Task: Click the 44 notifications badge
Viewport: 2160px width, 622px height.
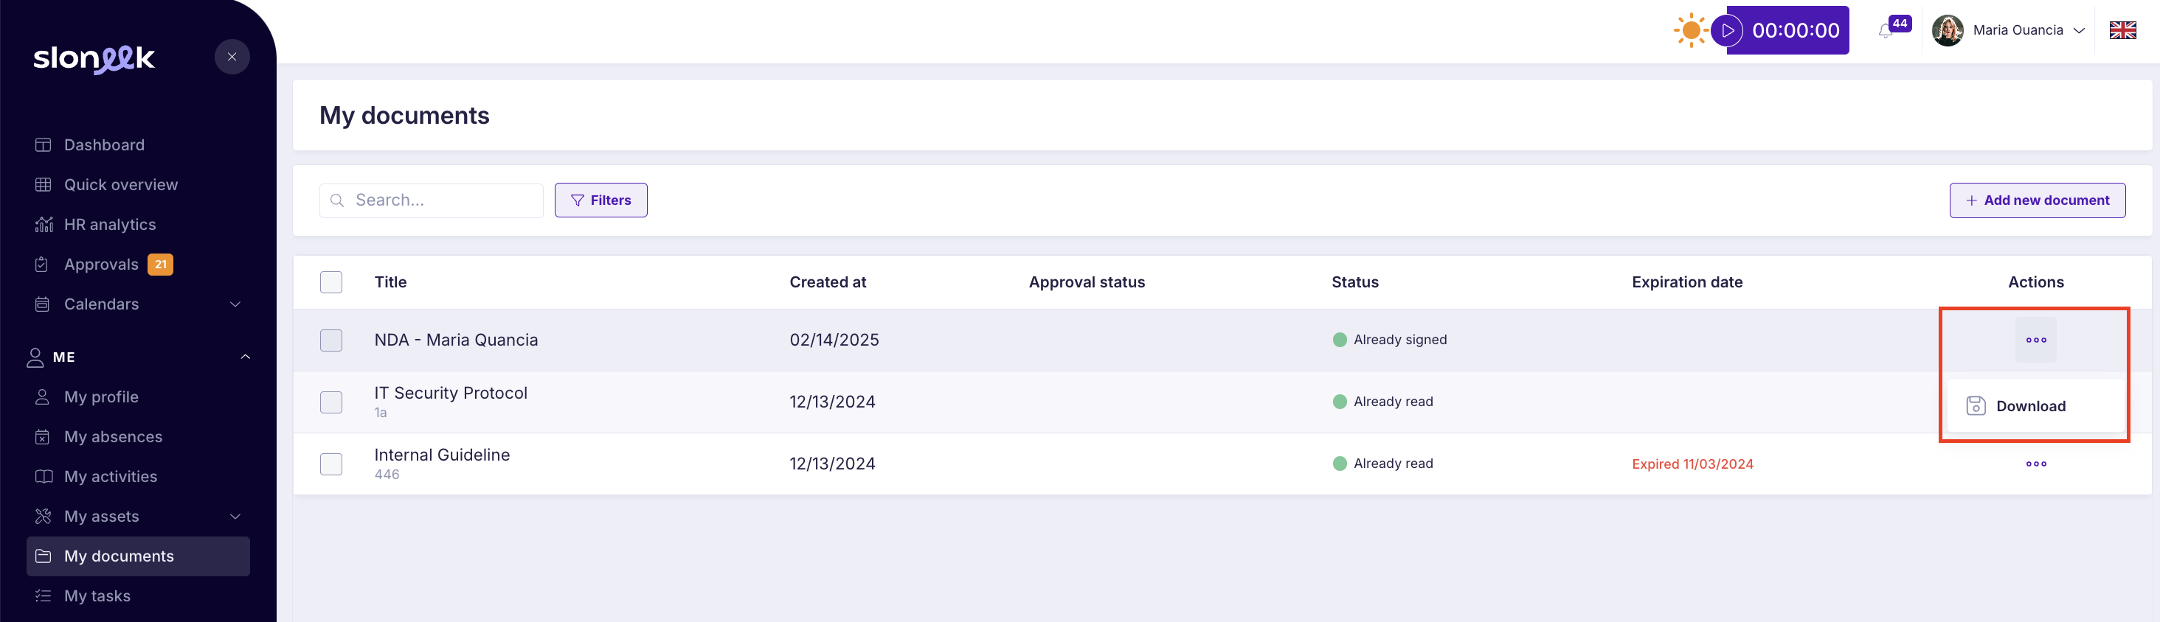Action: [1900, 24]
